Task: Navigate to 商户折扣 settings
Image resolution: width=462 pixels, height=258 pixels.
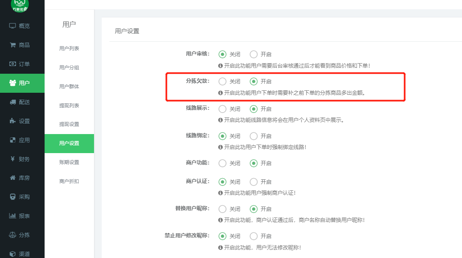Action: point(69,181)
